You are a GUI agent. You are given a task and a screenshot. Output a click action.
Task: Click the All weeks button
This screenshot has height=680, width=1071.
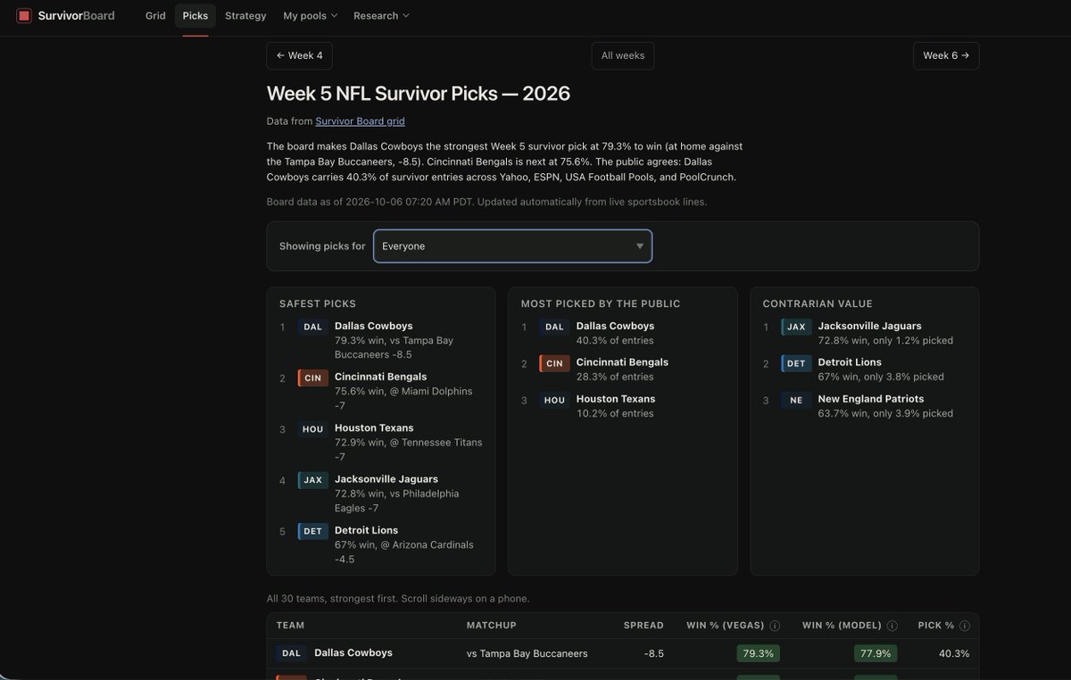[x=623, y=55]
